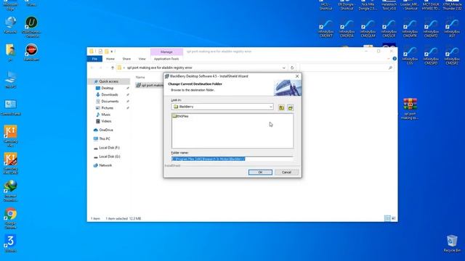Cancel the destination folder dialog
This screenshot has width=465, height=261.
(x=286, y=173)
